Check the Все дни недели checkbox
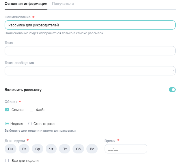This screenshot has width=180, height=163. tap(7, 160)
